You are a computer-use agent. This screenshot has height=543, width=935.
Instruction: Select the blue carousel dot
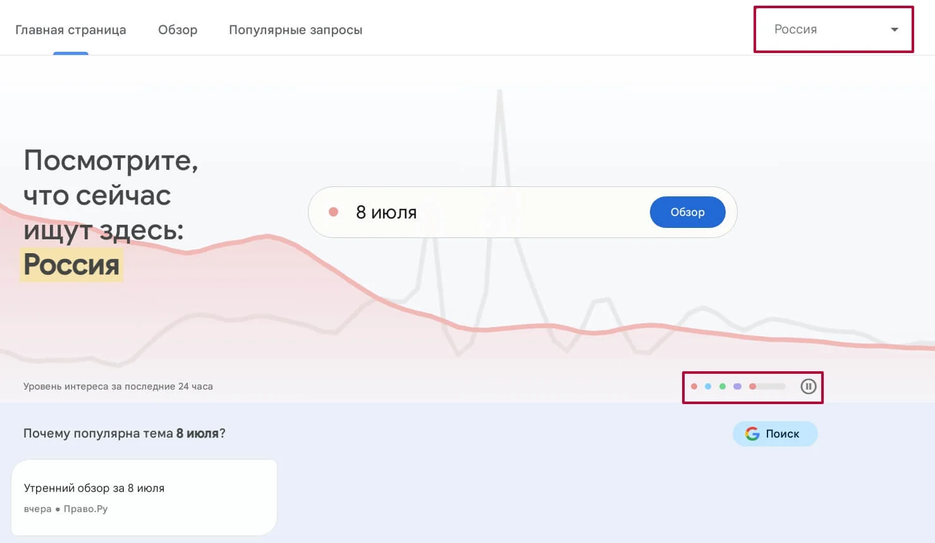coord(708,386)
